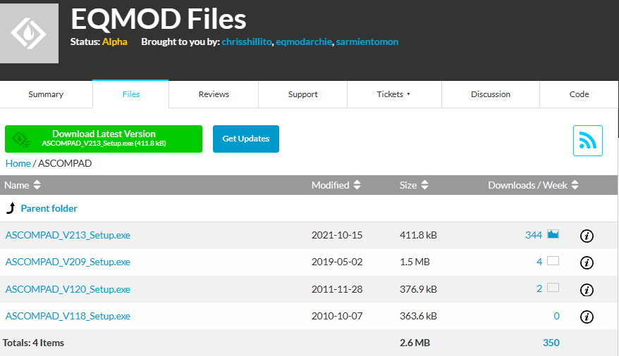Viewport: 619px width, 356px height.
Task: Click stats box next to 4 downloads
Action: tap(553, 261)
